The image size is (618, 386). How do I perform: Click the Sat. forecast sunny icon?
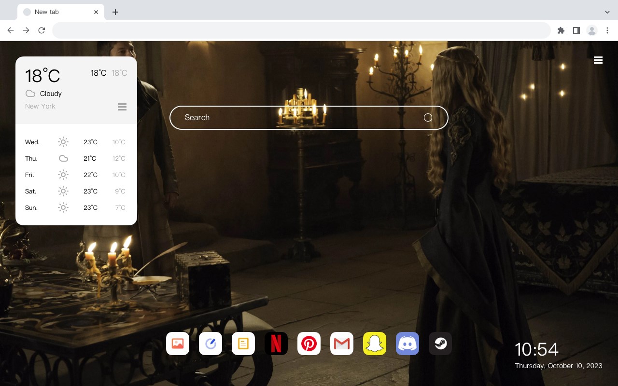coord(63,191)
